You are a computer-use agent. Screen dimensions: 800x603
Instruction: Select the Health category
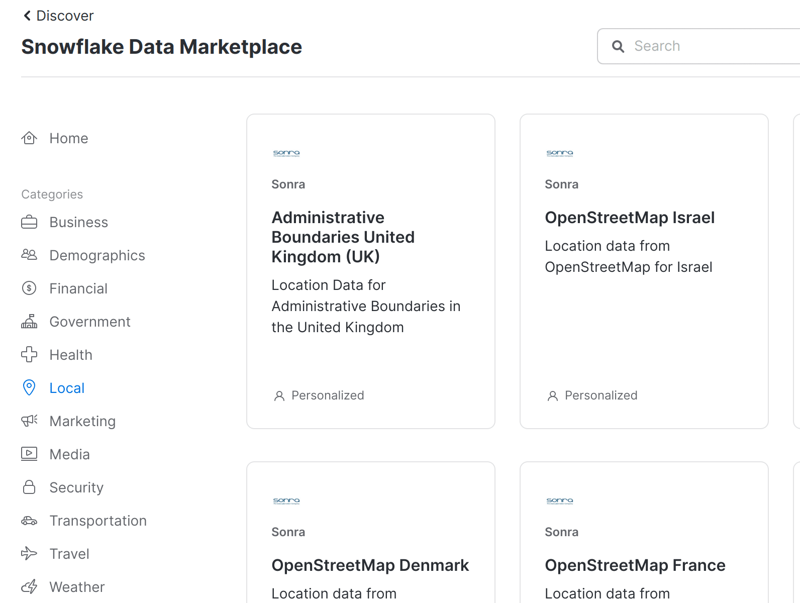(x=57, y=355)
